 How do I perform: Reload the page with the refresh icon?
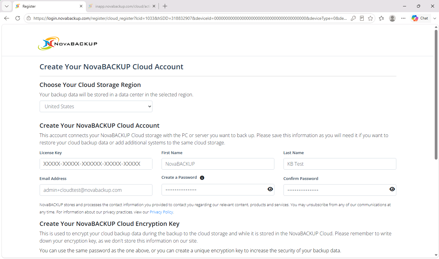[18, 18]
